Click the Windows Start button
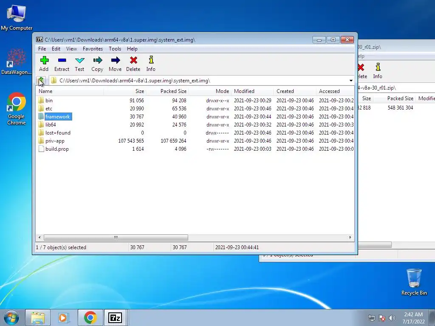The width and height of the screenshot is (435, 326). tap(11, 318)
